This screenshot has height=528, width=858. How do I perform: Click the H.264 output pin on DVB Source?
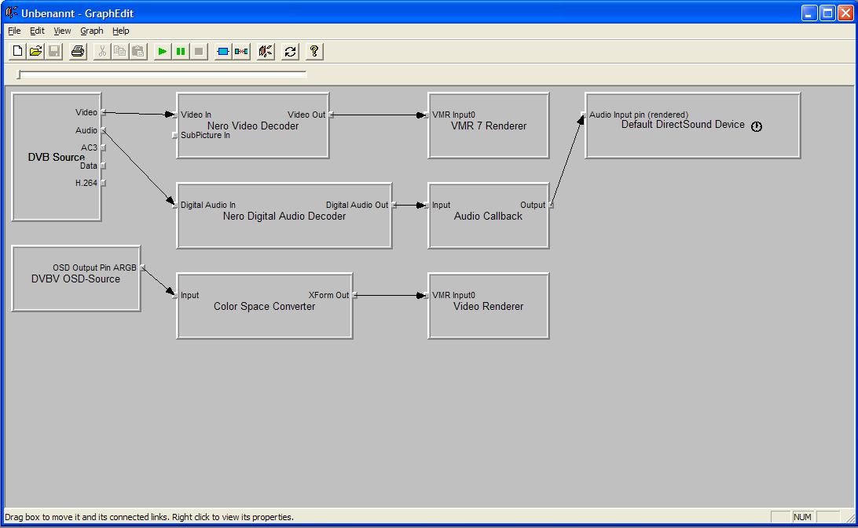pos(103,183)
